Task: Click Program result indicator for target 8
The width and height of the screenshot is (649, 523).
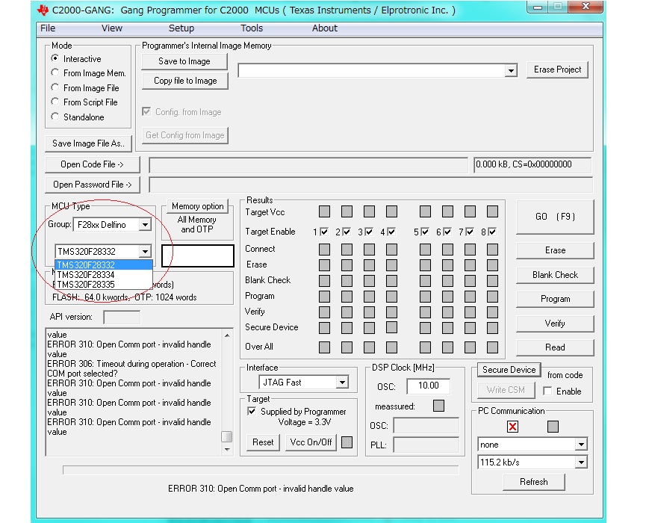Action: (492, 297)
